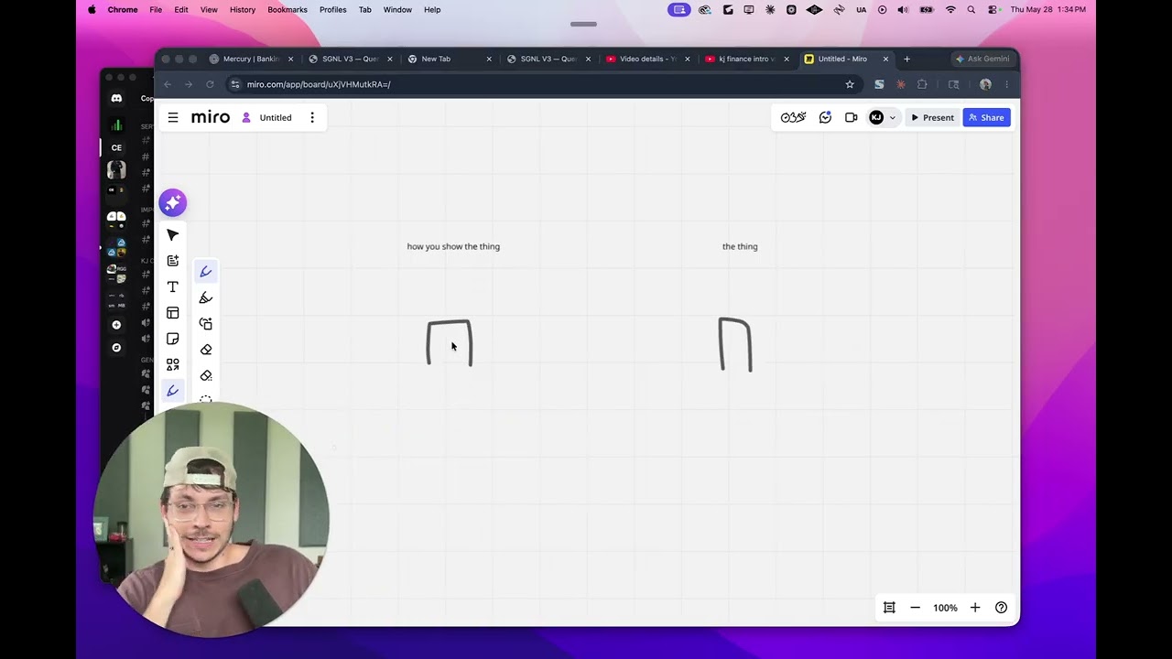
Task: Open the comments reactions icon
Action: click(825, 117)
